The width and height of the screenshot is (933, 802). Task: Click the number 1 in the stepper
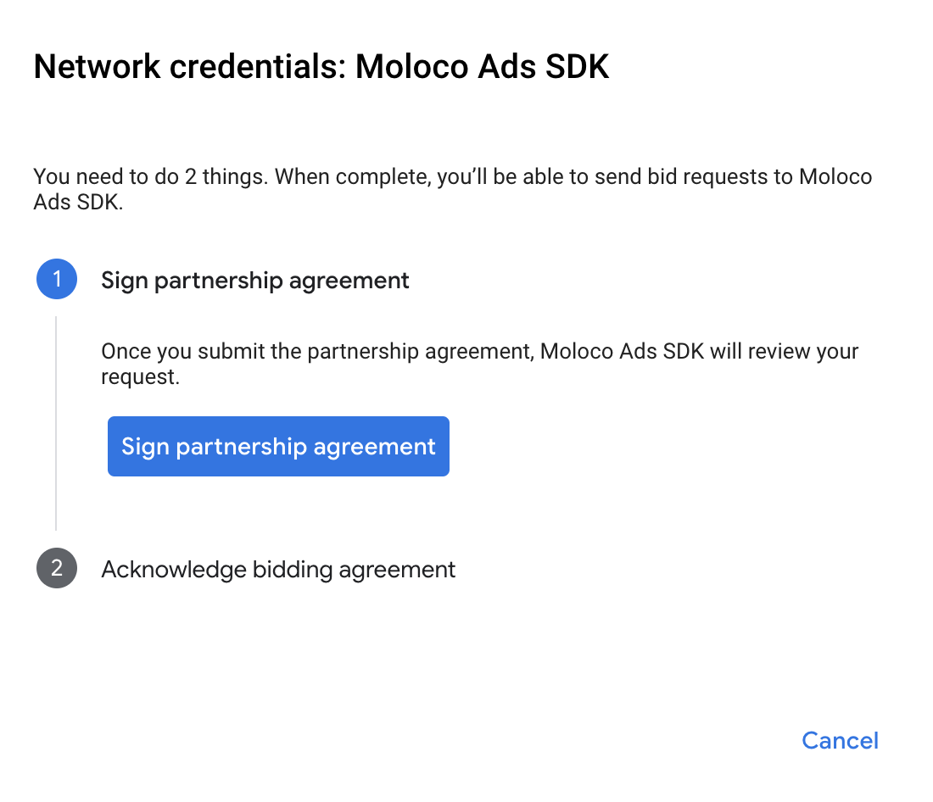tap(57, 280)
